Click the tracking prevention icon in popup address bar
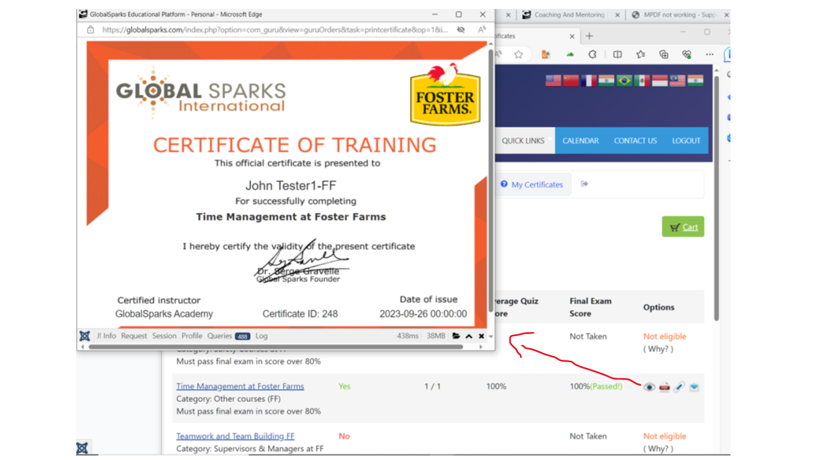 click(x=461, y=29)
